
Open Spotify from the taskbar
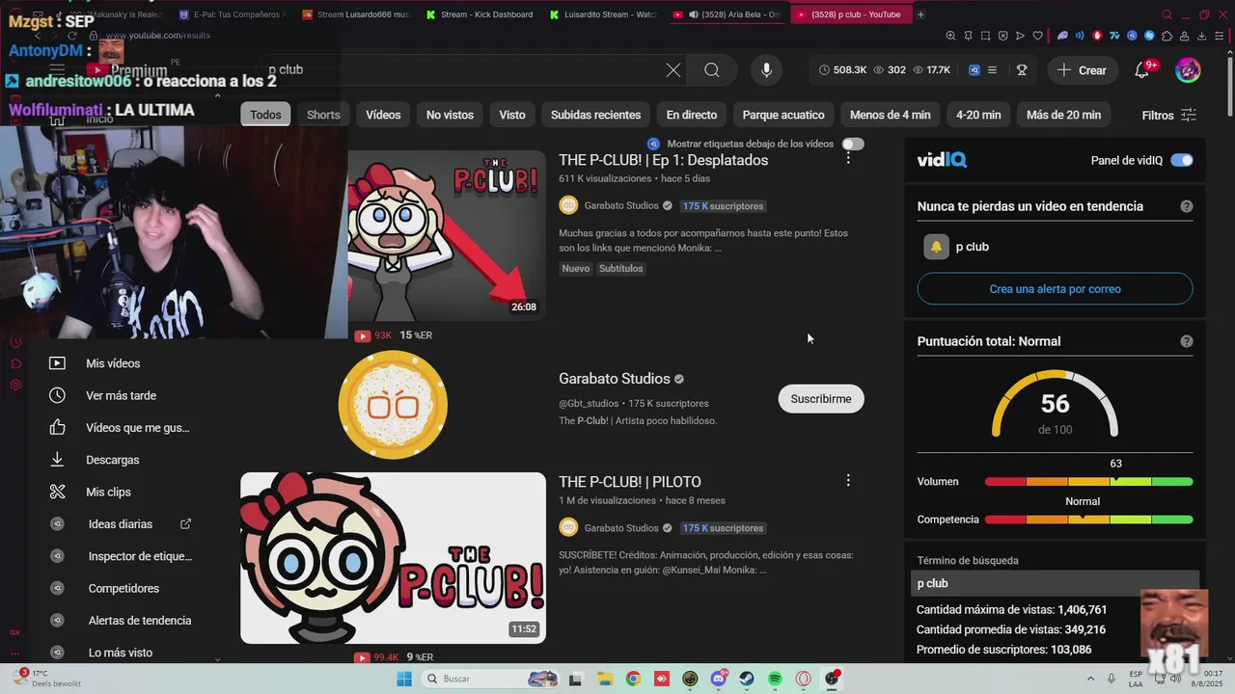775,679
